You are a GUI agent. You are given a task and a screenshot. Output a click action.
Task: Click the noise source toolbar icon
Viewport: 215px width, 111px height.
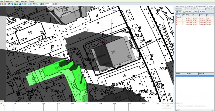pyautogui.click(x=23, y=4)
